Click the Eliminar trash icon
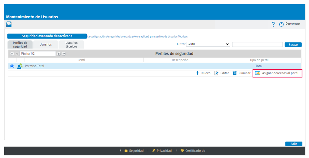 (x=234, y=73)
